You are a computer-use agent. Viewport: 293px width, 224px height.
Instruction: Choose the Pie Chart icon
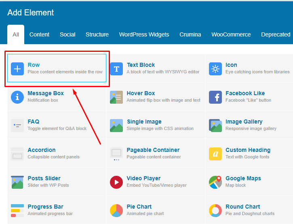[x=116, y=211]
